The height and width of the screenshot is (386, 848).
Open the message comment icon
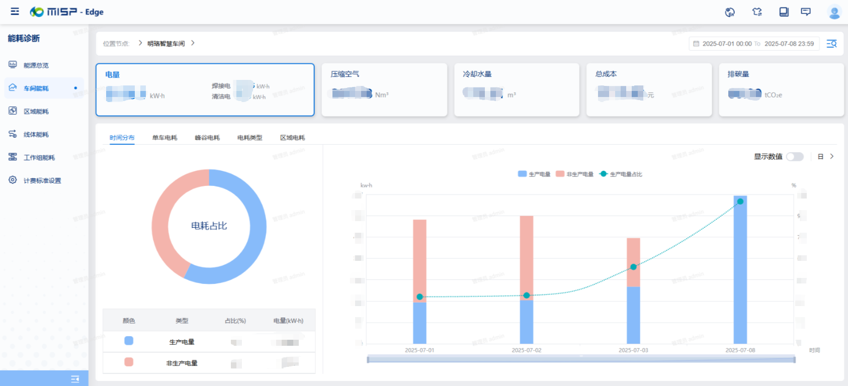806,12
